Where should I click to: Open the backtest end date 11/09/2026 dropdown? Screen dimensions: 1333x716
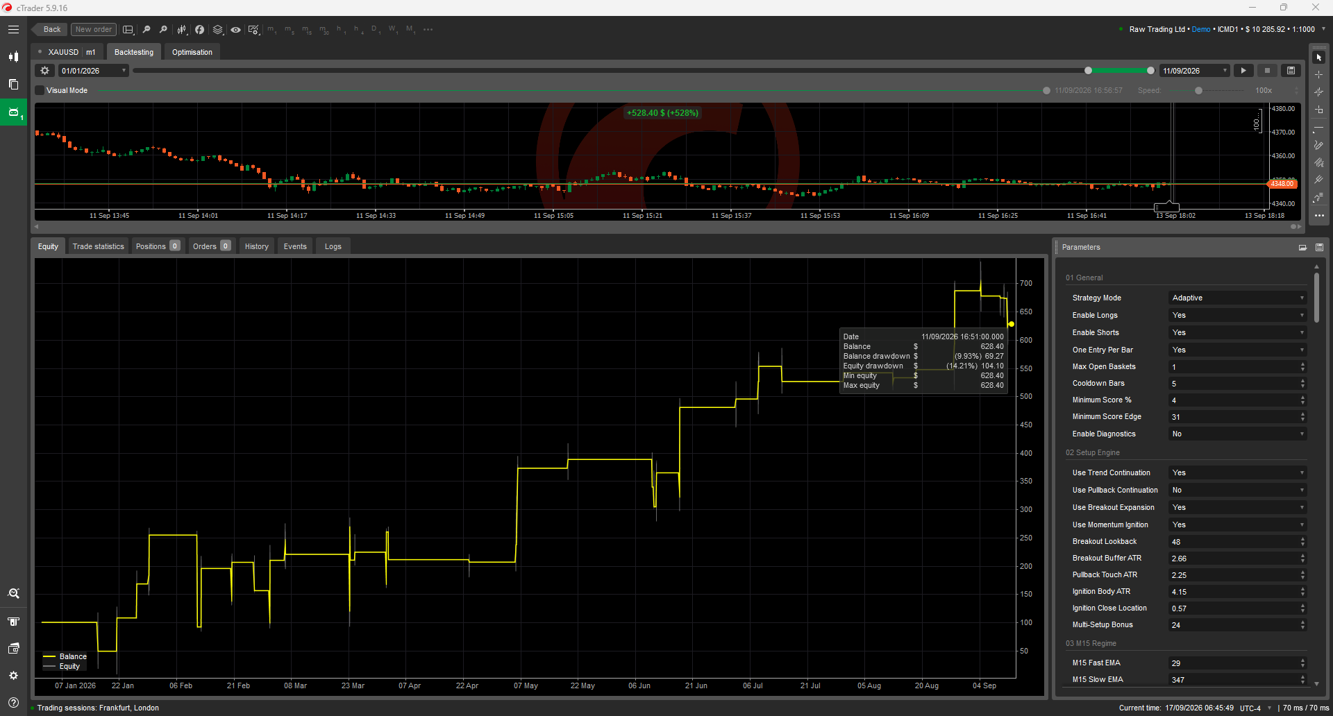click(1195, 71)
